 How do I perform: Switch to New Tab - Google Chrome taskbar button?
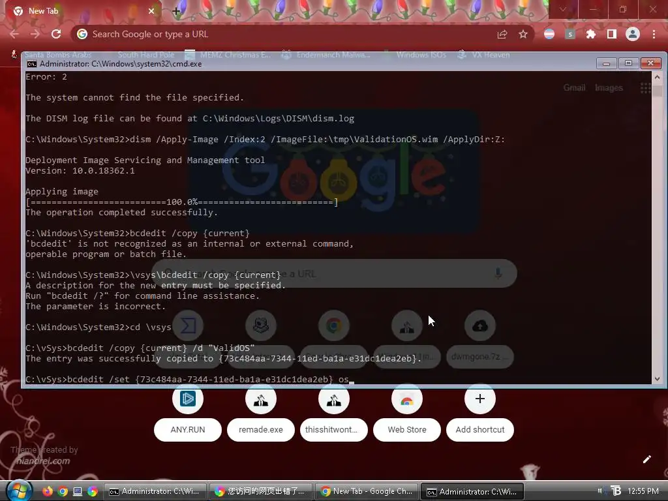coord(367,491)
